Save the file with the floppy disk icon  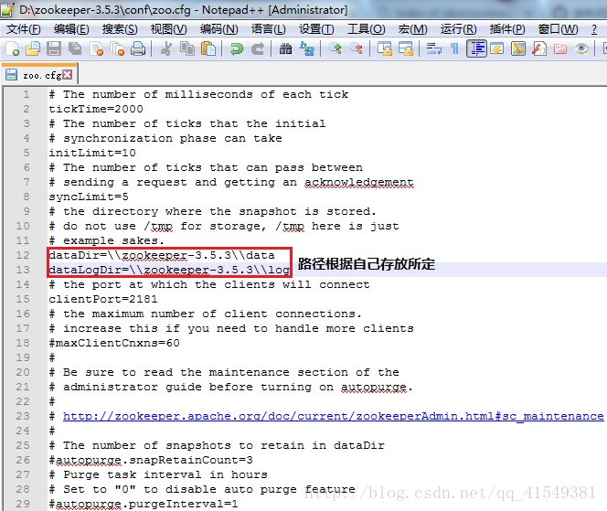[54, 48]
